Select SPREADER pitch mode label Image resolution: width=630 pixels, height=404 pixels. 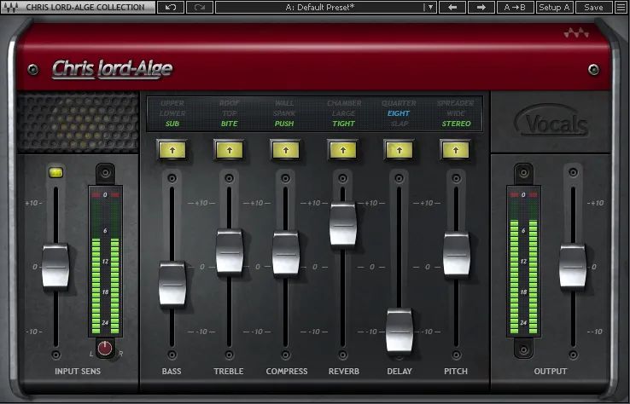456,103
